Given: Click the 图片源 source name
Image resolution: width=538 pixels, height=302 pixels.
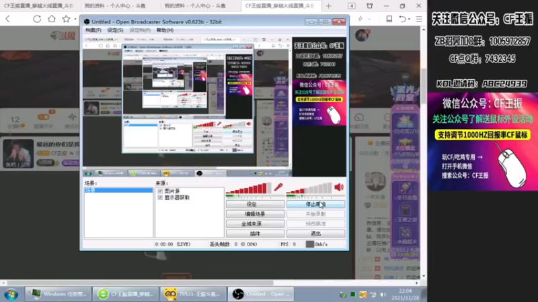Looking at the screenshot, I should click(x=172, y=191).
